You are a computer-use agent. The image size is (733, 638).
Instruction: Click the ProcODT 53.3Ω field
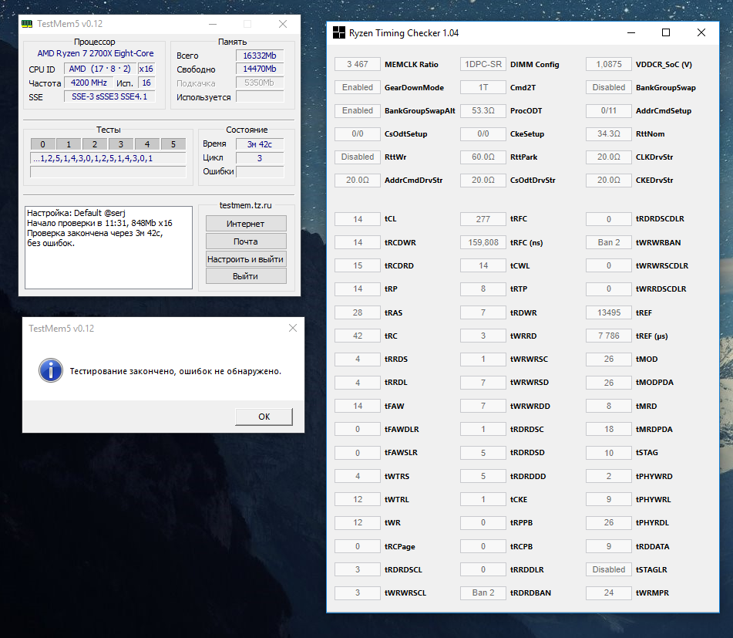tap(483, 110)
